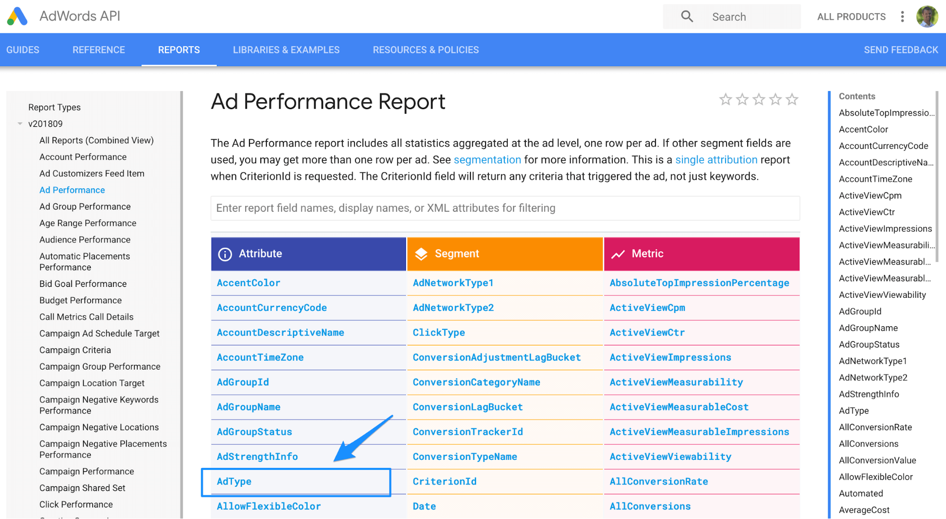Jump to AccentColor in Contents
The width and height of the screenshot is (946, 519).
click(863, 130)
